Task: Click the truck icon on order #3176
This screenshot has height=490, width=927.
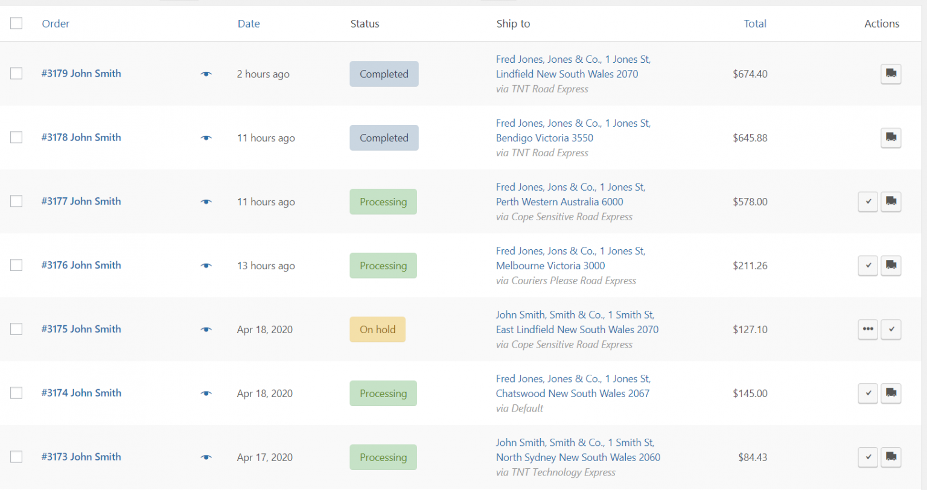Action: pyautogui.click(x=891, y=266)
